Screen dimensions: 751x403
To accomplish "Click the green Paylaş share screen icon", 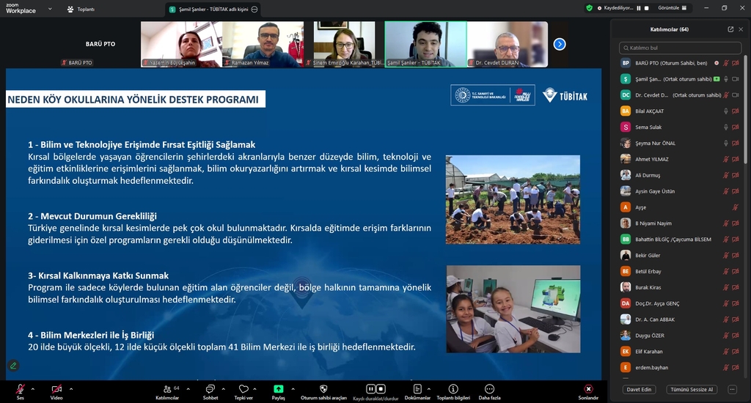I will (x=279, y=388).
